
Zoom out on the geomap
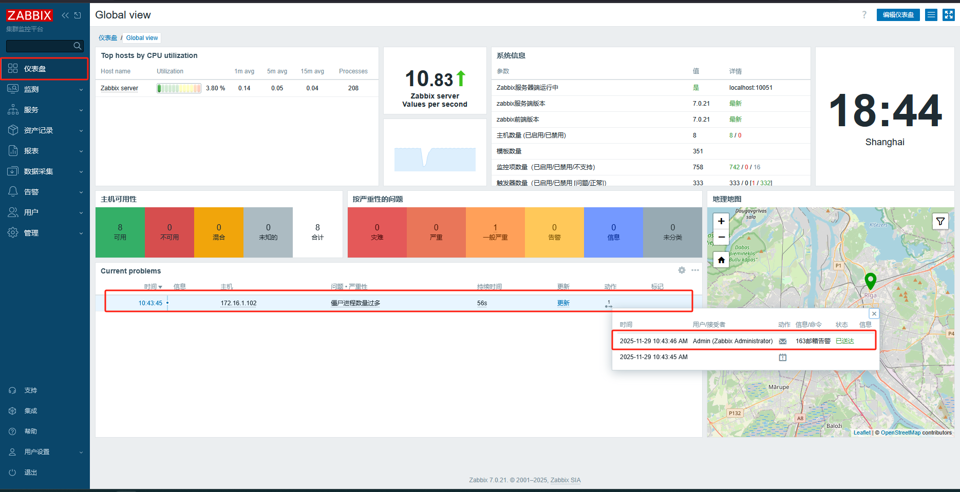[x=721, y=237]
